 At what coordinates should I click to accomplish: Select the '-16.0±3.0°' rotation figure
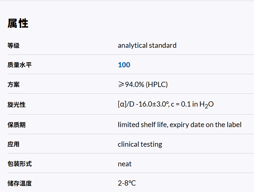click(x=153, y=104)
